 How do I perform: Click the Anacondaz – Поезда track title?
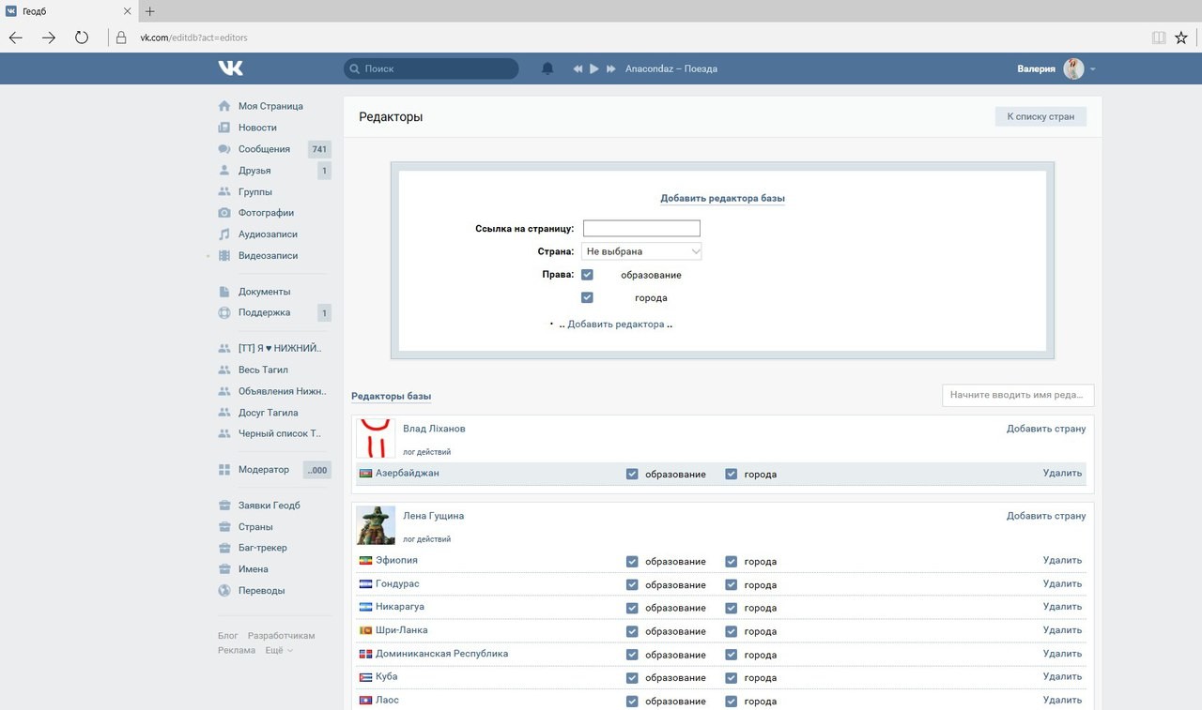(x=671, y=68)
